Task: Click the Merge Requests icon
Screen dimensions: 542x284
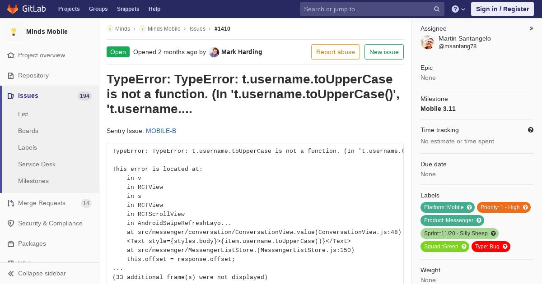Action: [11, 203]
